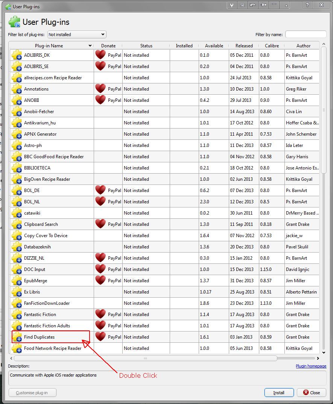The width and height of the screenshot is (333, 404).
Task: Click the wrench icon in title bar
Action: [x=232, y=5]
